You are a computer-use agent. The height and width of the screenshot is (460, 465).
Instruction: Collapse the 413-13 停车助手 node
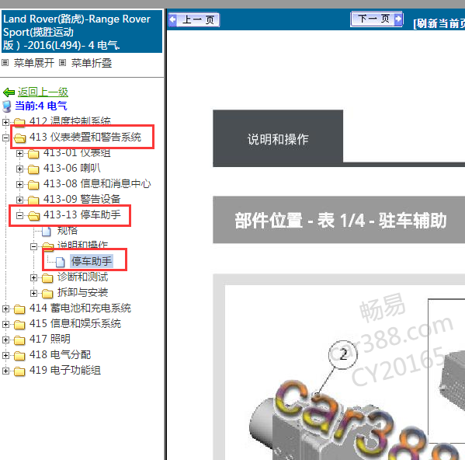(x=19, y=215)
